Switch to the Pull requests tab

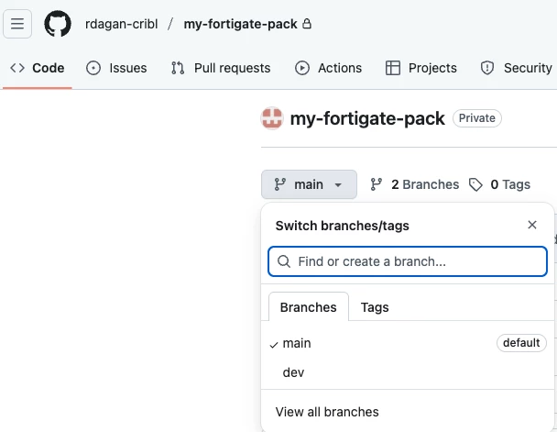click(221, 68)
